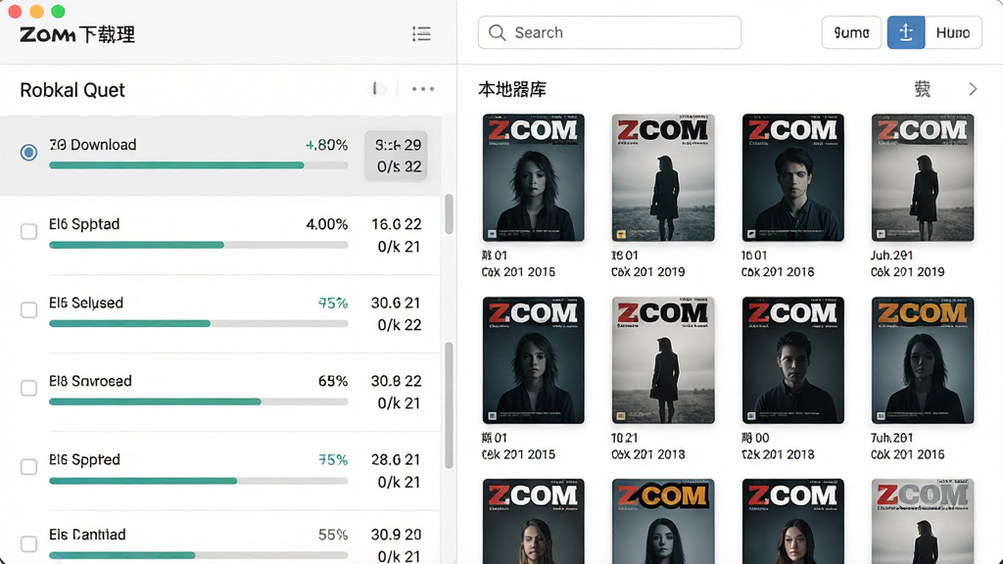Click the magnifier icon in search field
The image size is (1003, 564).
(x=497, y=32)
